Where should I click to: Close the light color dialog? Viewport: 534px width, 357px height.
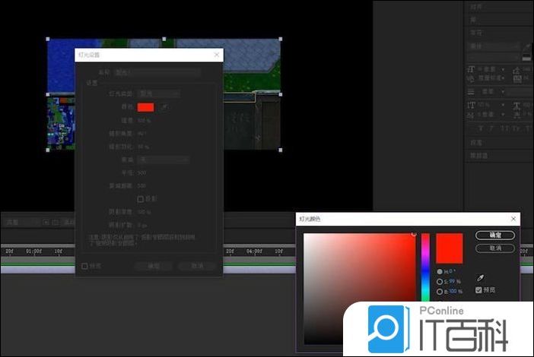(513, 219)
